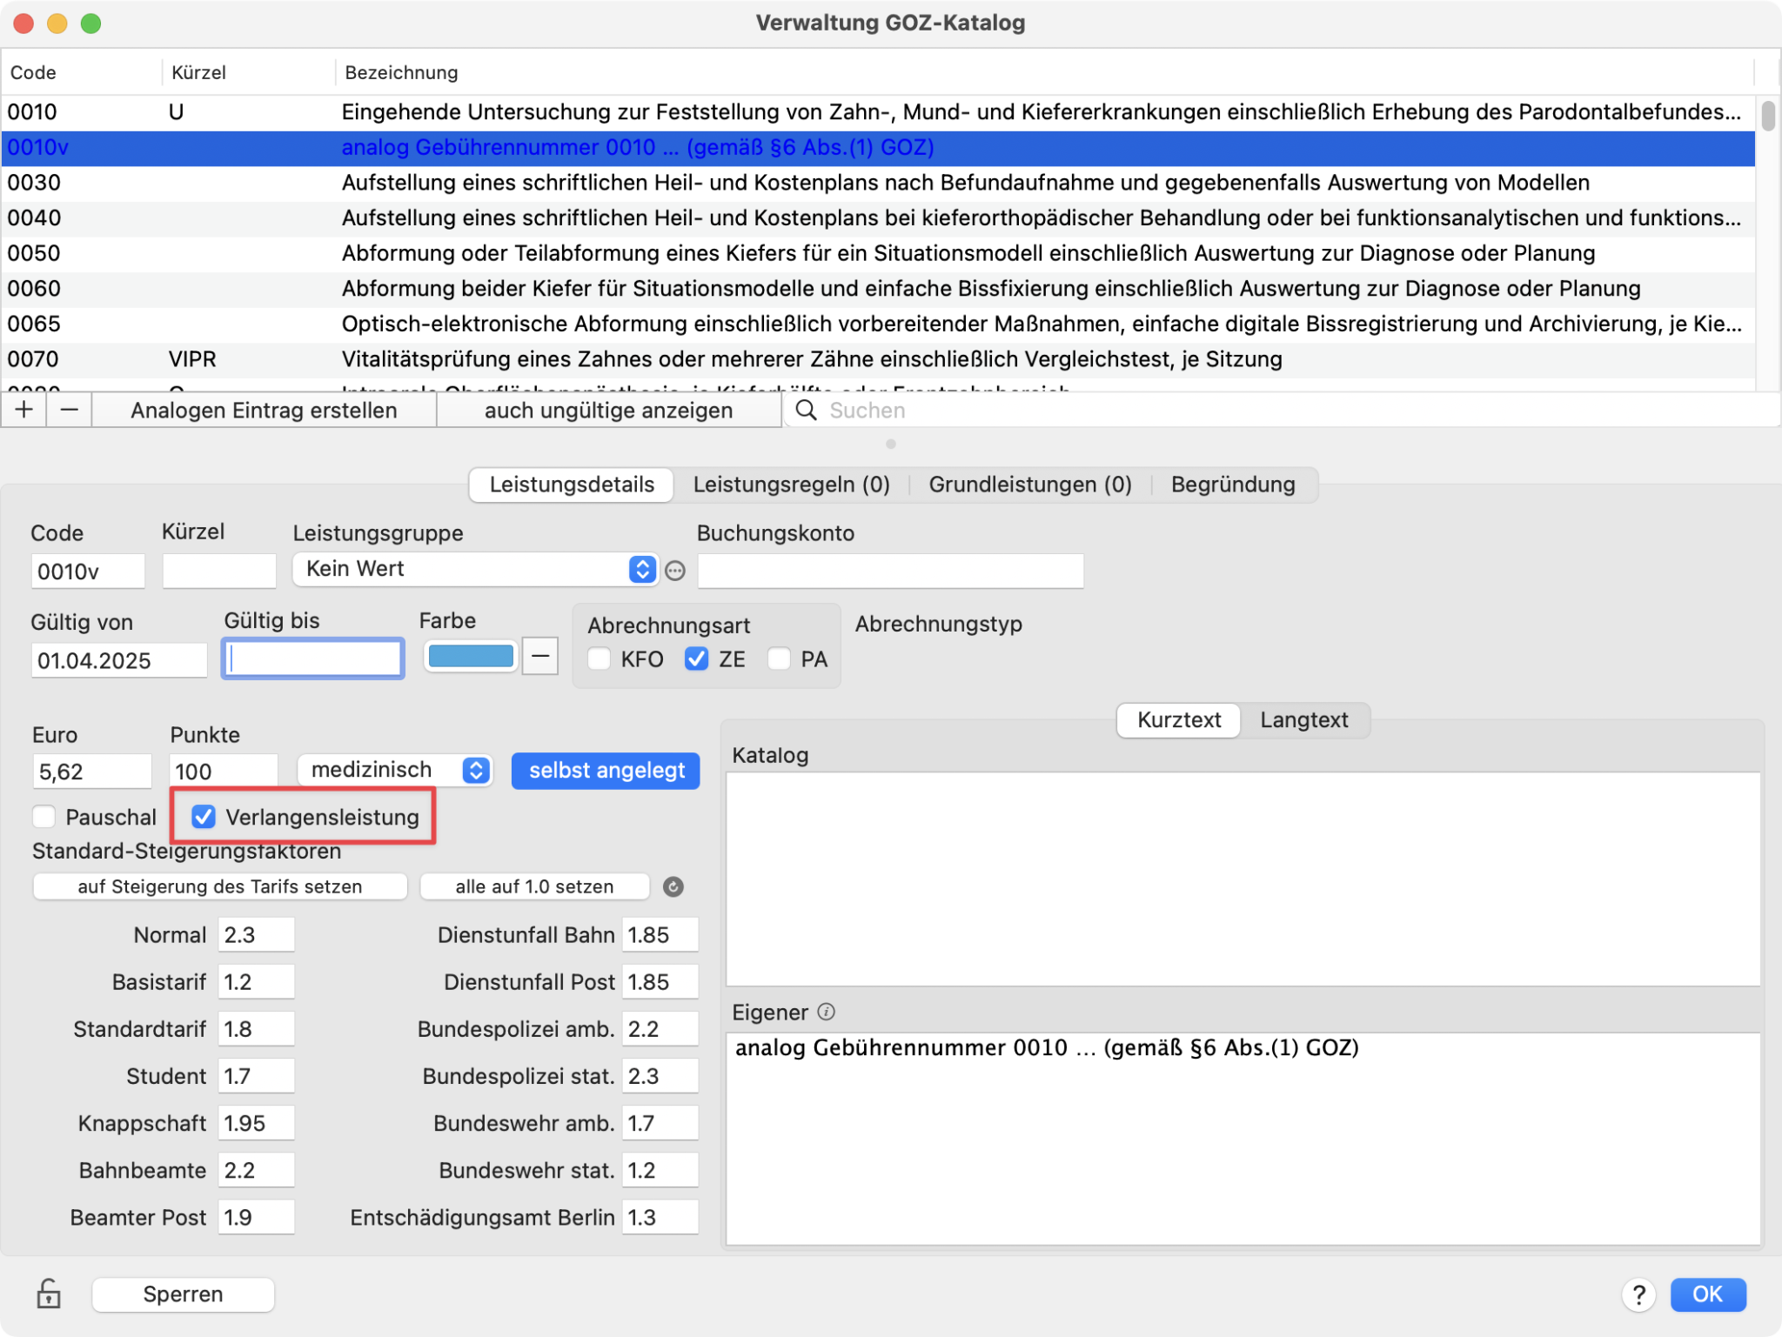This screenshot has width=1782, height=1337.
Task: Click the Punkte field with 100
Action: click(224, 772)
